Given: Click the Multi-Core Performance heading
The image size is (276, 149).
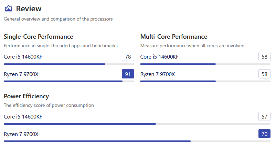Looking at the screenshot, I should pos(174,37).
